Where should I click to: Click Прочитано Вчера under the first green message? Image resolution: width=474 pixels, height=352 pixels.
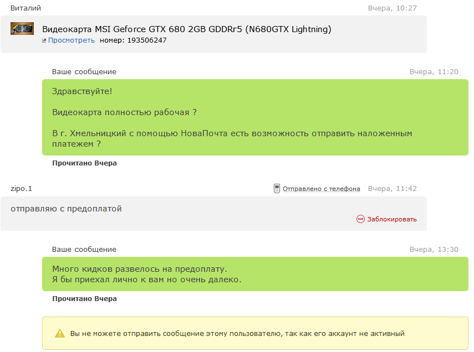pos(84,163)
